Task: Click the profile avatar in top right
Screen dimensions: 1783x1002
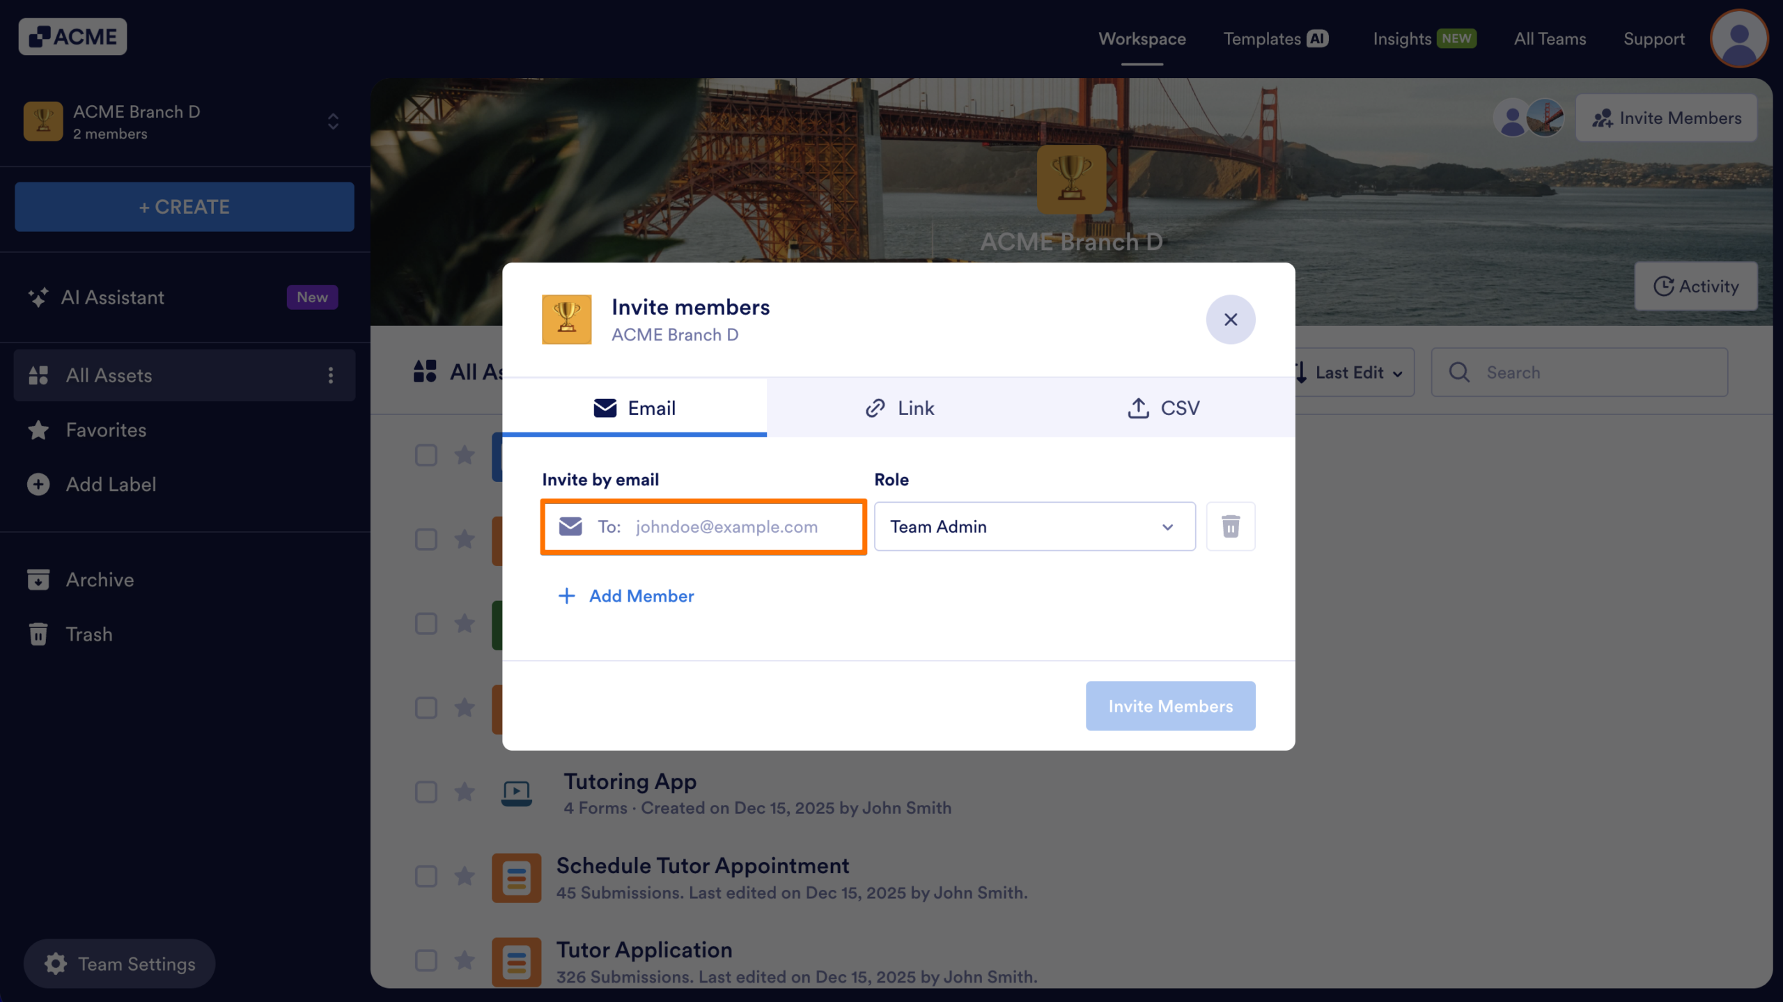Action: point(1738,38)
